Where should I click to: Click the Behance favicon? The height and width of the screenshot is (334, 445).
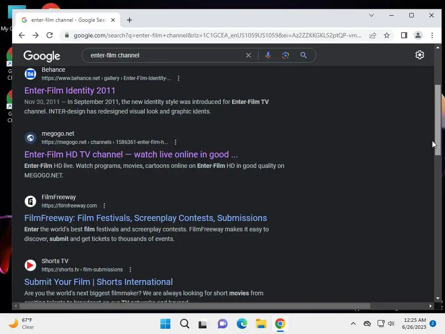pos(30,74)
